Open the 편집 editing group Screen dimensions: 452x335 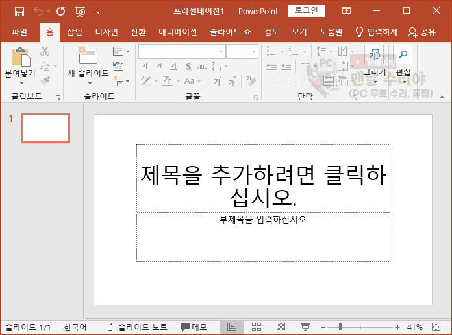(x=403, y=64)
